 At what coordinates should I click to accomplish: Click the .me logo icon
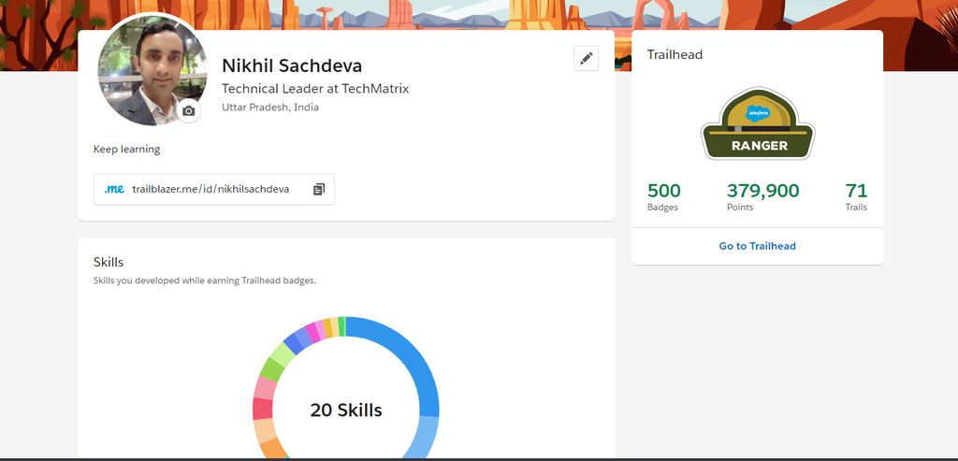point(114,189)
